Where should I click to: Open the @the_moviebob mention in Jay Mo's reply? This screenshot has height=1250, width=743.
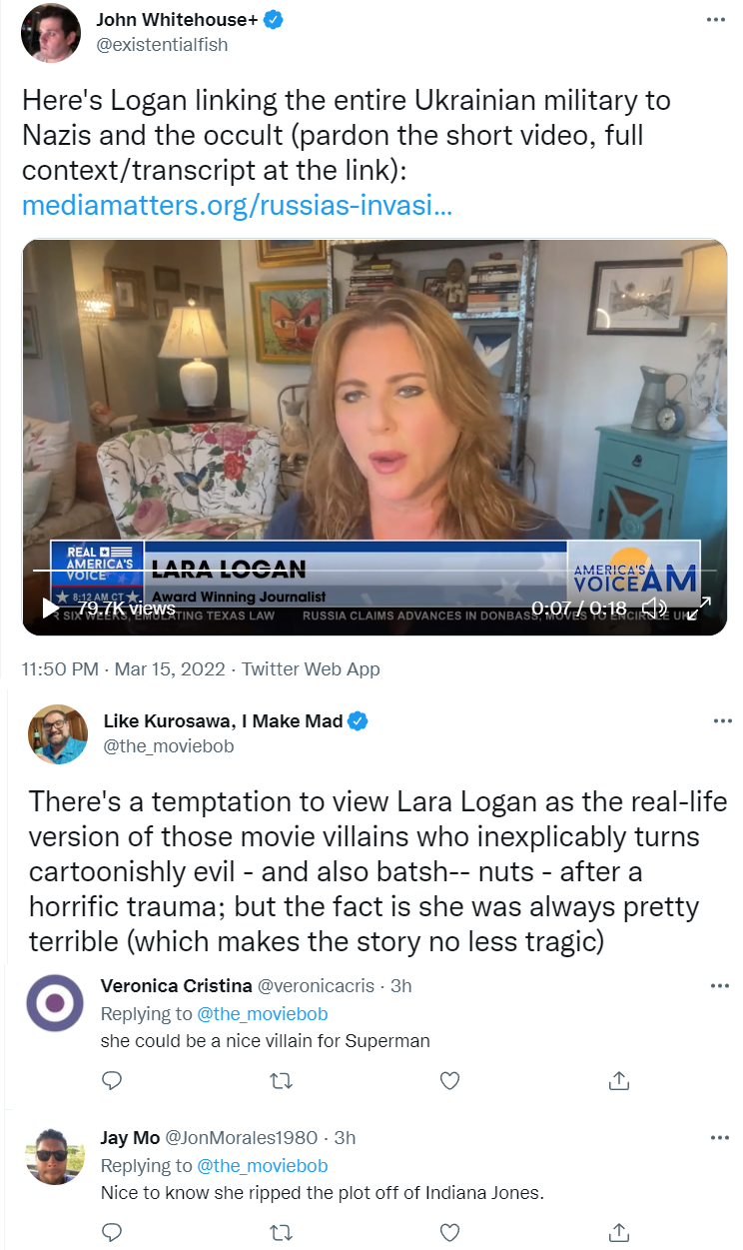tap(262, 1166)
